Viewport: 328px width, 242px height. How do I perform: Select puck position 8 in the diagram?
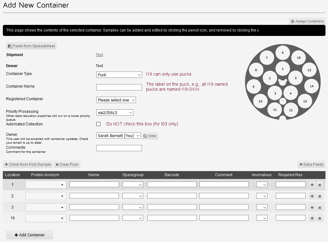tap(256, 70)
